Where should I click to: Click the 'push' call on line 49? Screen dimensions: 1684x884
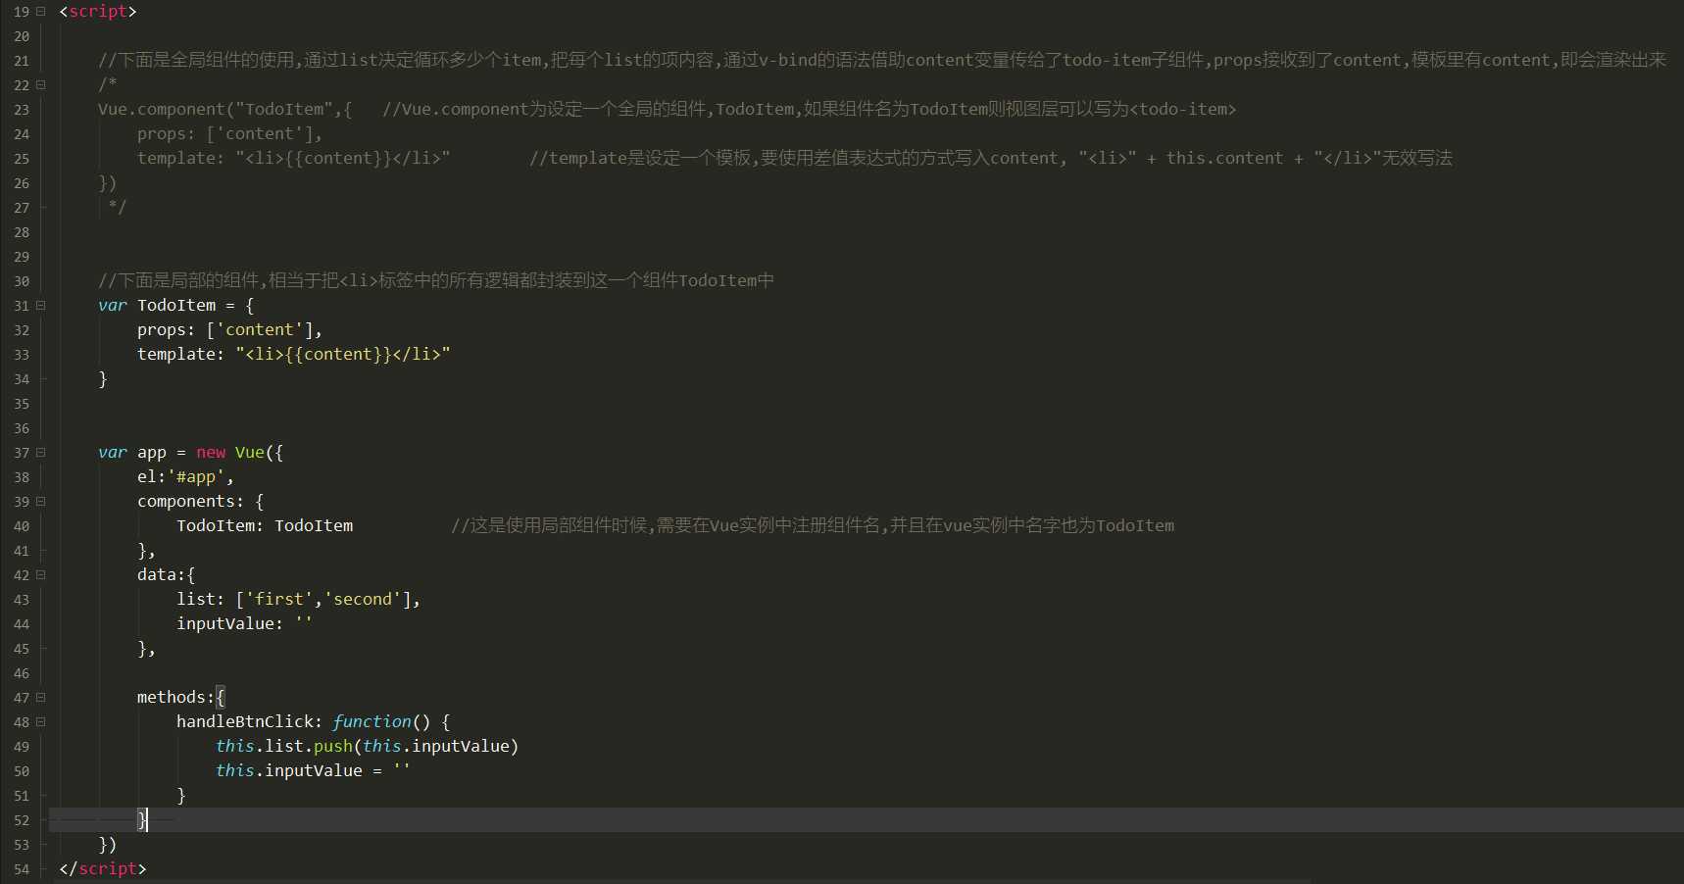tap(333, 747)
